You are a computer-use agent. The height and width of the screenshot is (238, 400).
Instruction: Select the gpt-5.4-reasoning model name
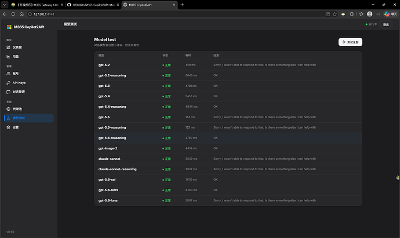[112, 107]
